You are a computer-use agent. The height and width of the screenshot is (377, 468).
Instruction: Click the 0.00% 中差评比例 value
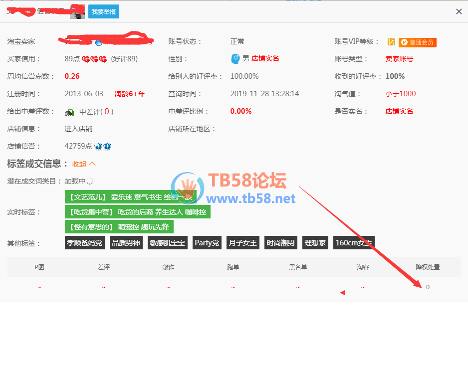pos(241,111)
